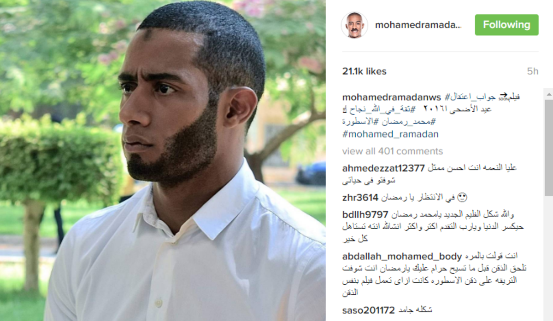This screenshot has width=553, height=321.
Task: Toggle the green Following button
Action: point(506,25)
